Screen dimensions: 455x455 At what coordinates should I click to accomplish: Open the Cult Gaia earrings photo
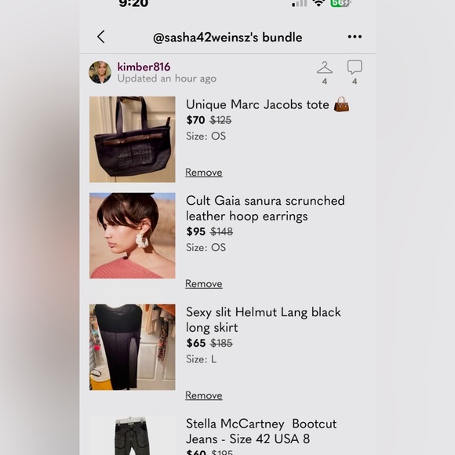click(133, 235)
